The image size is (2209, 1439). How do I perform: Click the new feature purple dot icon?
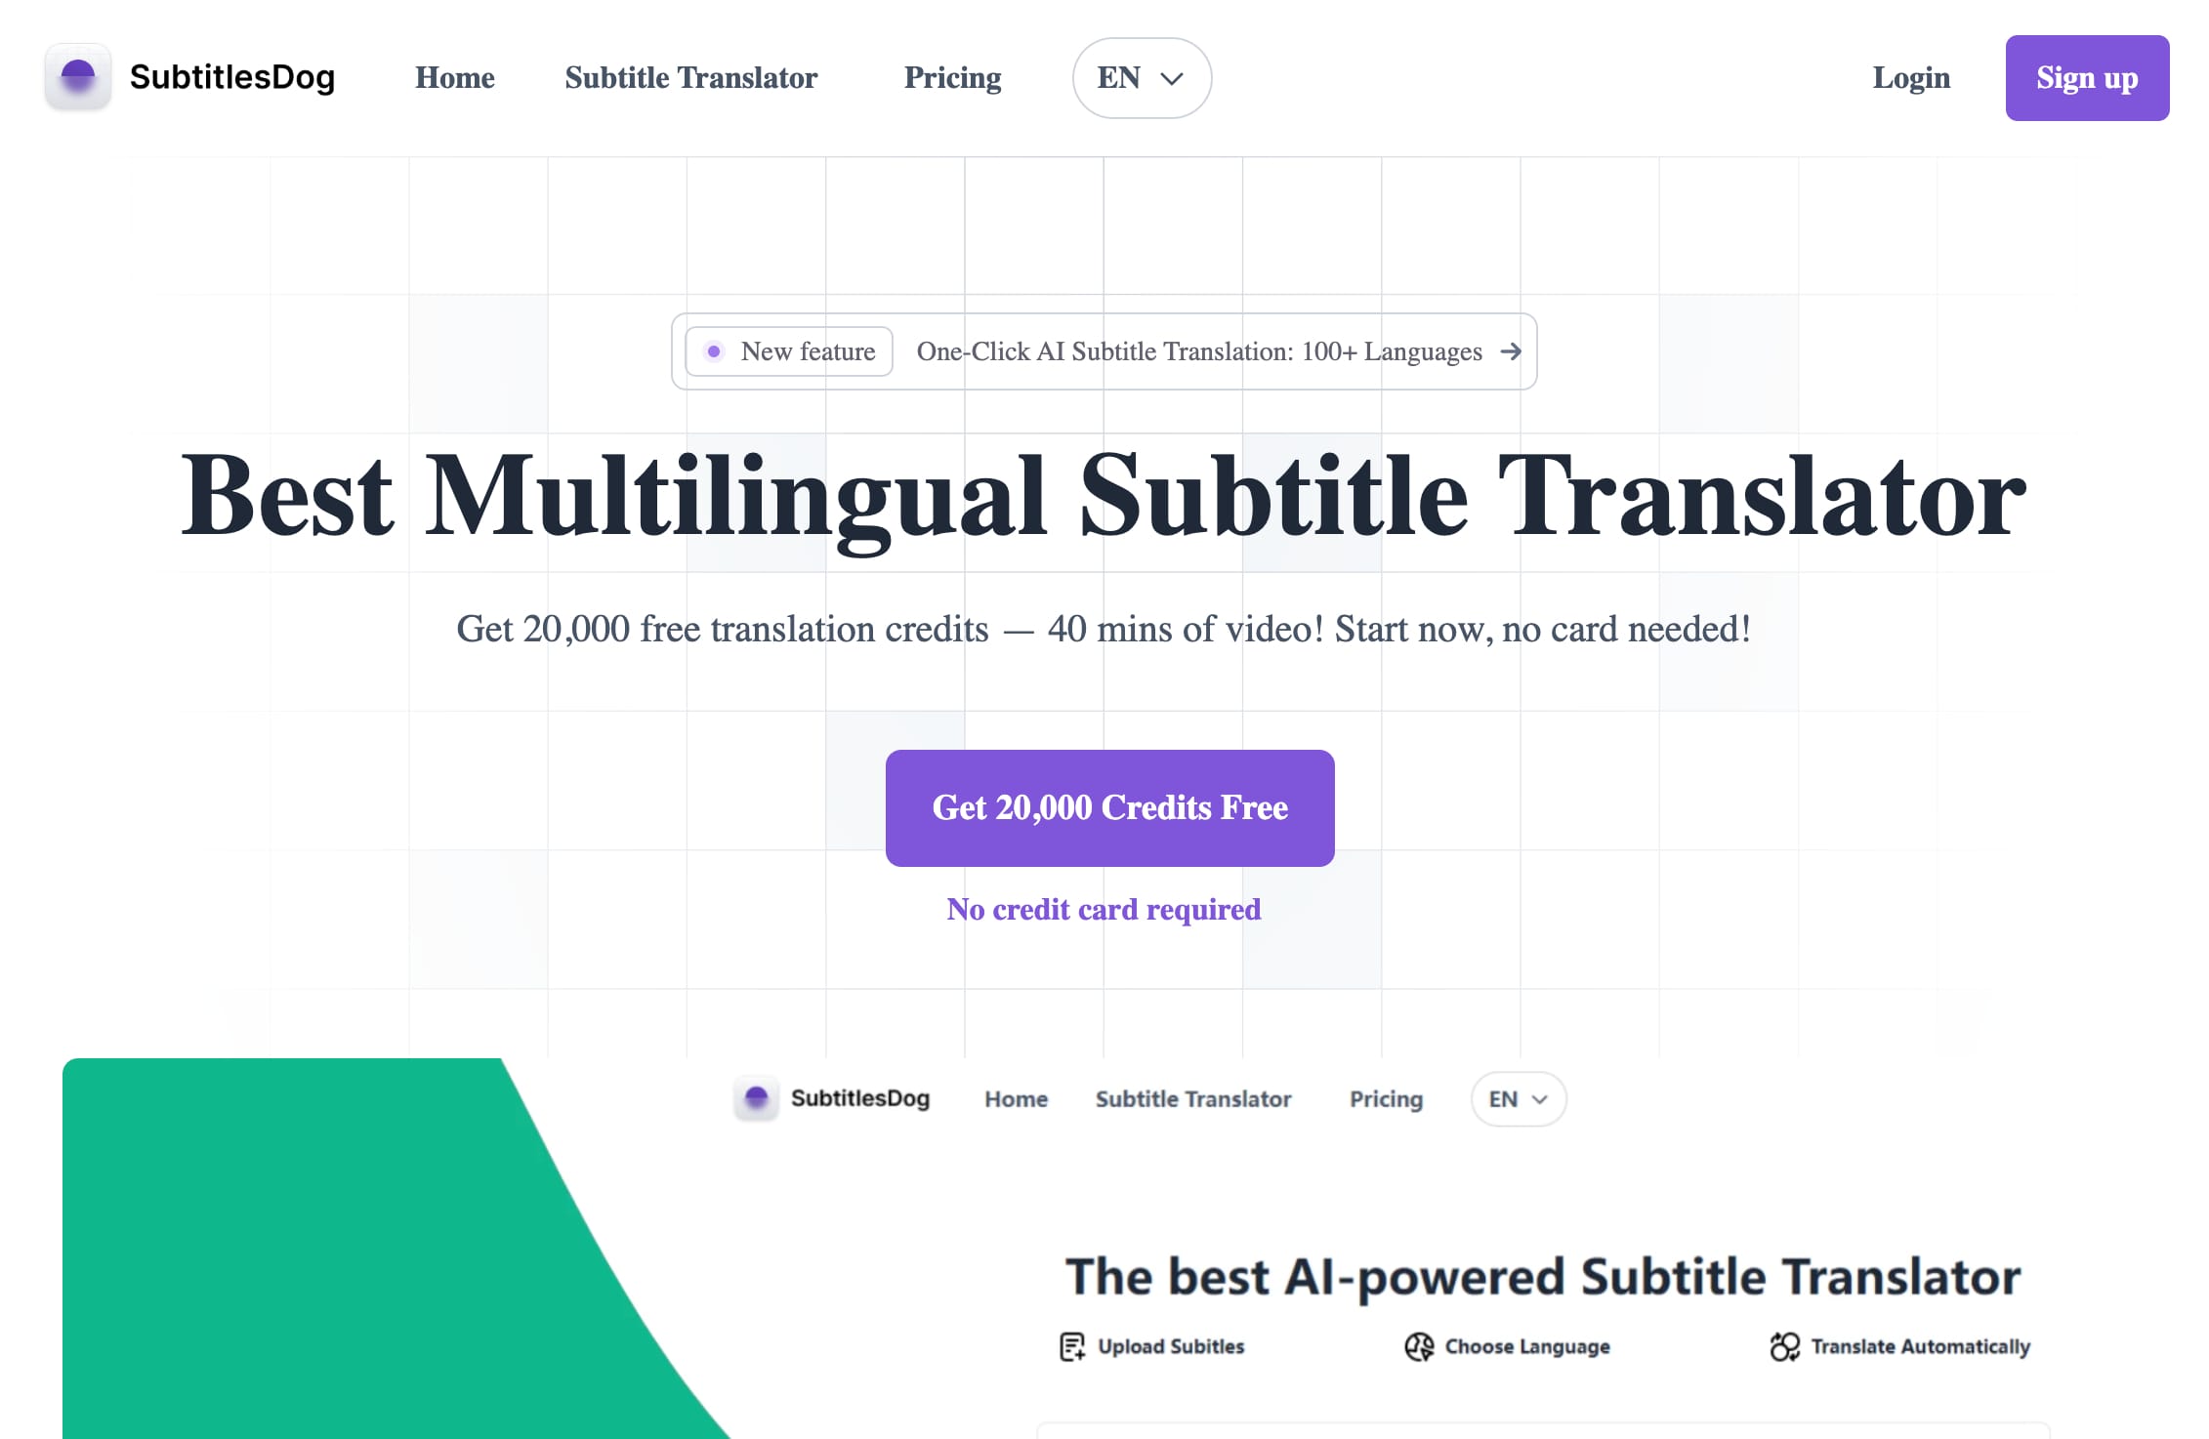point(713,350)
